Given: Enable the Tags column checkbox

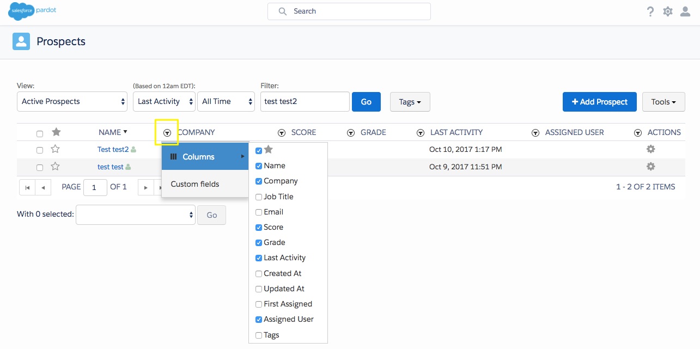Looking at the screenshot, I should [259, 335].
